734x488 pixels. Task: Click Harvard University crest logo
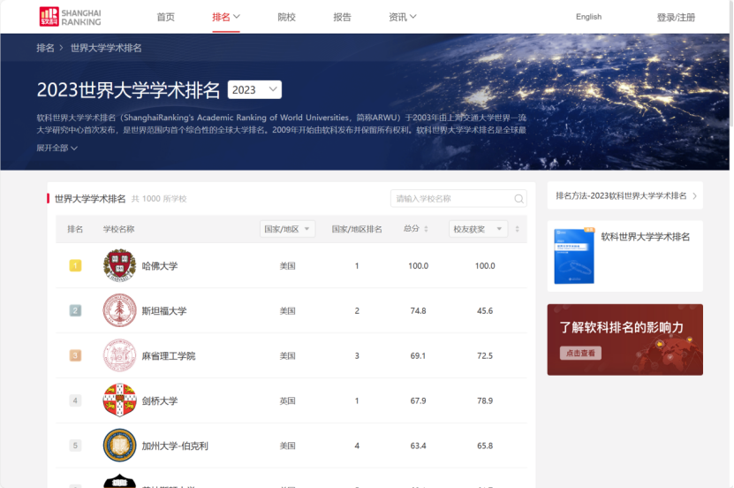pyautogui.click(x=119, y=265)
